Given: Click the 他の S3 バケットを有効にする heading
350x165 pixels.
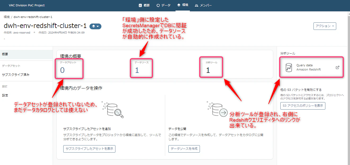Looking at the screenshot, I should tap(301, 90).
